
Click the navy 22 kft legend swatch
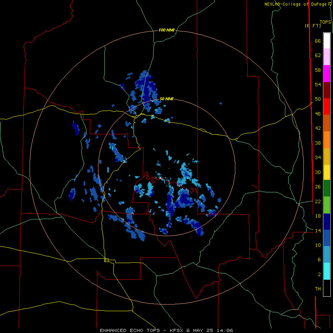pyautogui.click(x=327, y=222)
